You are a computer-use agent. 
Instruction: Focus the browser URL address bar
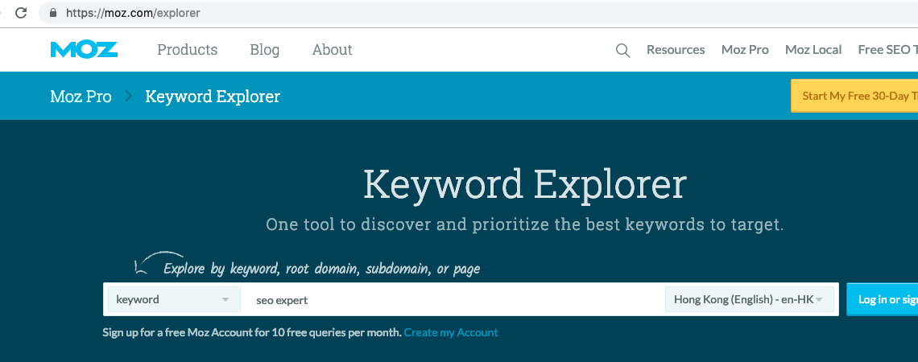[478, 12]
